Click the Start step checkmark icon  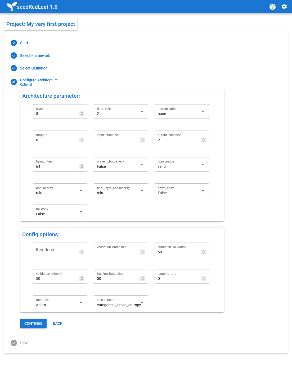pos(14,43)
